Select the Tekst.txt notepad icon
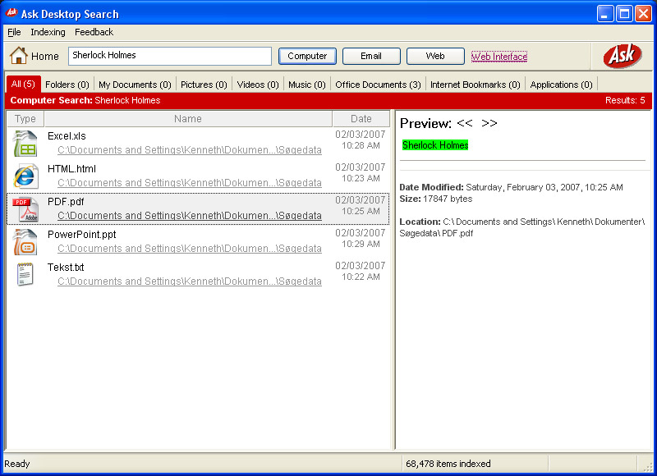 point(25,275)
